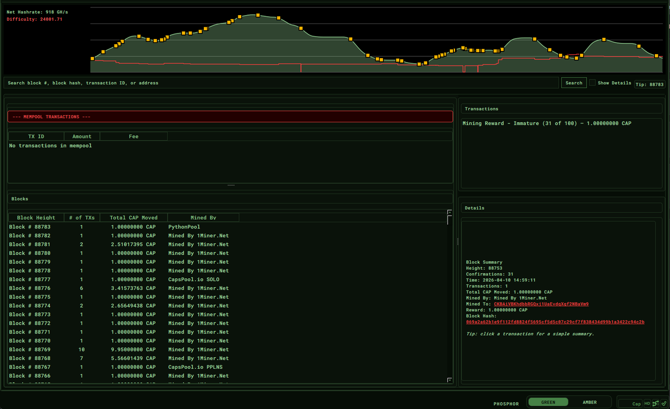Screen dimensions: 670x409
Task: Select Block # 88766 row
Action: pyautogui.click(x=228, y=376)
